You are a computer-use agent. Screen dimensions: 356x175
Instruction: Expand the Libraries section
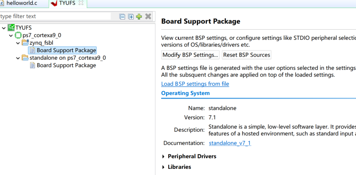(x=163, y=167)
